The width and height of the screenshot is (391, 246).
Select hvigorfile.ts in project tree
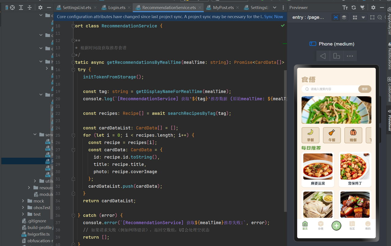click(36, 234)
